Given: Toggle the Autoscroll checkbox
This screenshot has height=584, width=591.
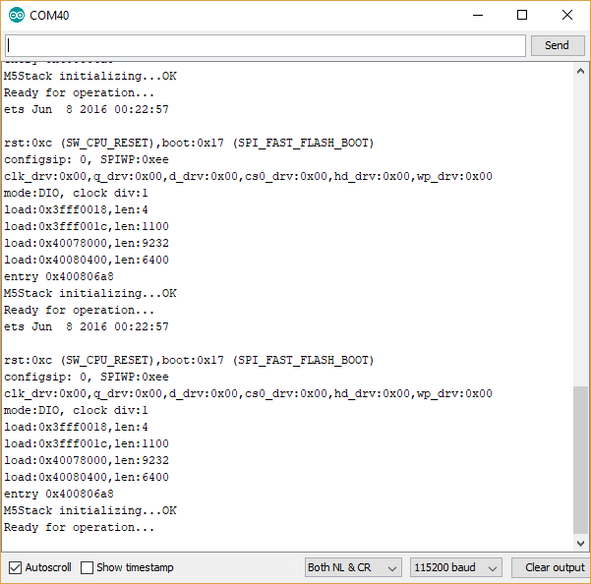Looking at the screenshot, I should click(15, 567).
